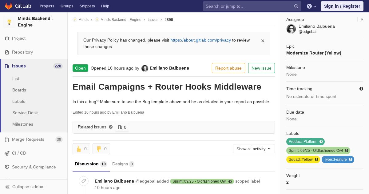Open the Projects menu
The image size is (369, 194).
tap(47, 6)
